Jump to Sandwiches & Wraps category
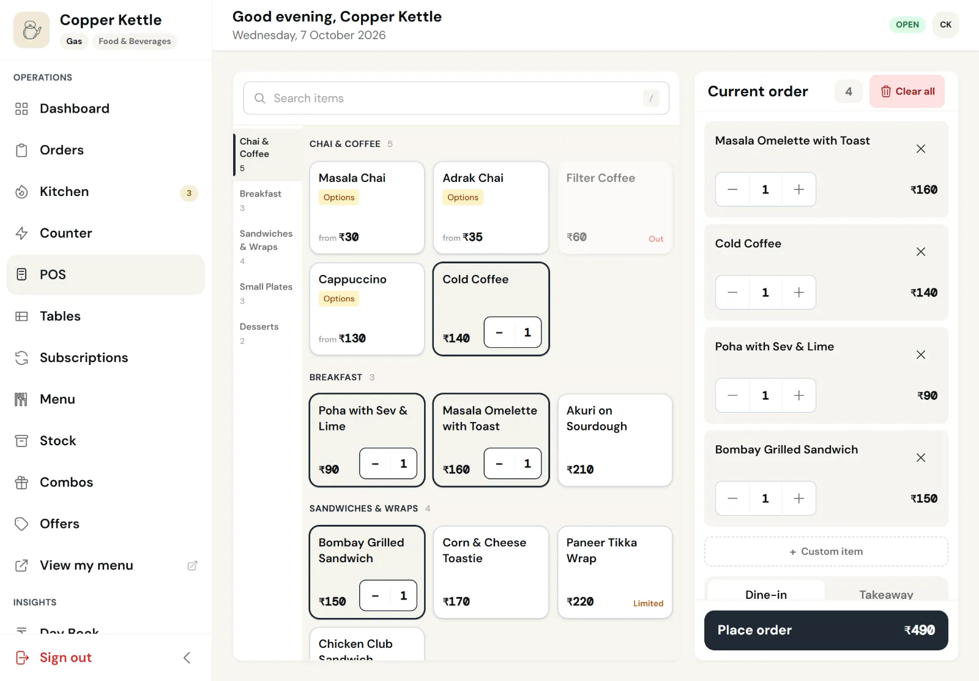 [x=267, y=247]
